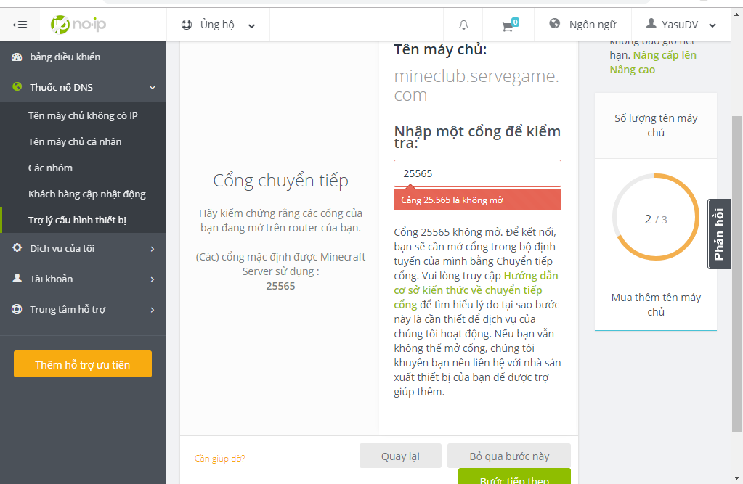Open Hướng dẫn cơ sở kiến thức link
This screenshot has width=743, height=484.
coord(476,290)
